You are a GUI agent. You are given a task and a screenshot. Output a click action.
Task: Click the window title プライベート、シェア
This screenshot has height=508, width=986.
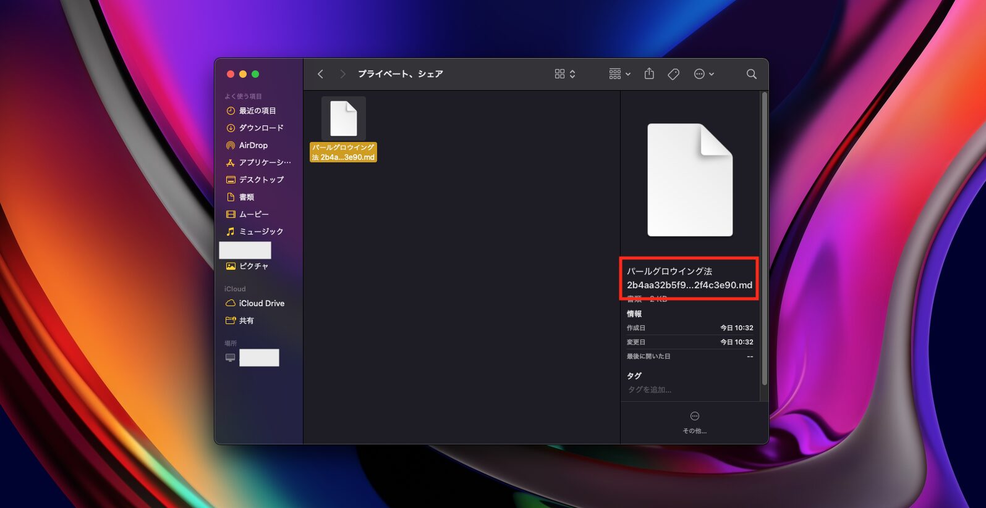pyautogui.click(x=401, y=74)
